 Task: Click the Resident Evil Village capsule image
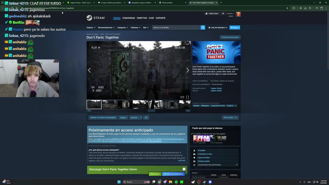point(219,138)
